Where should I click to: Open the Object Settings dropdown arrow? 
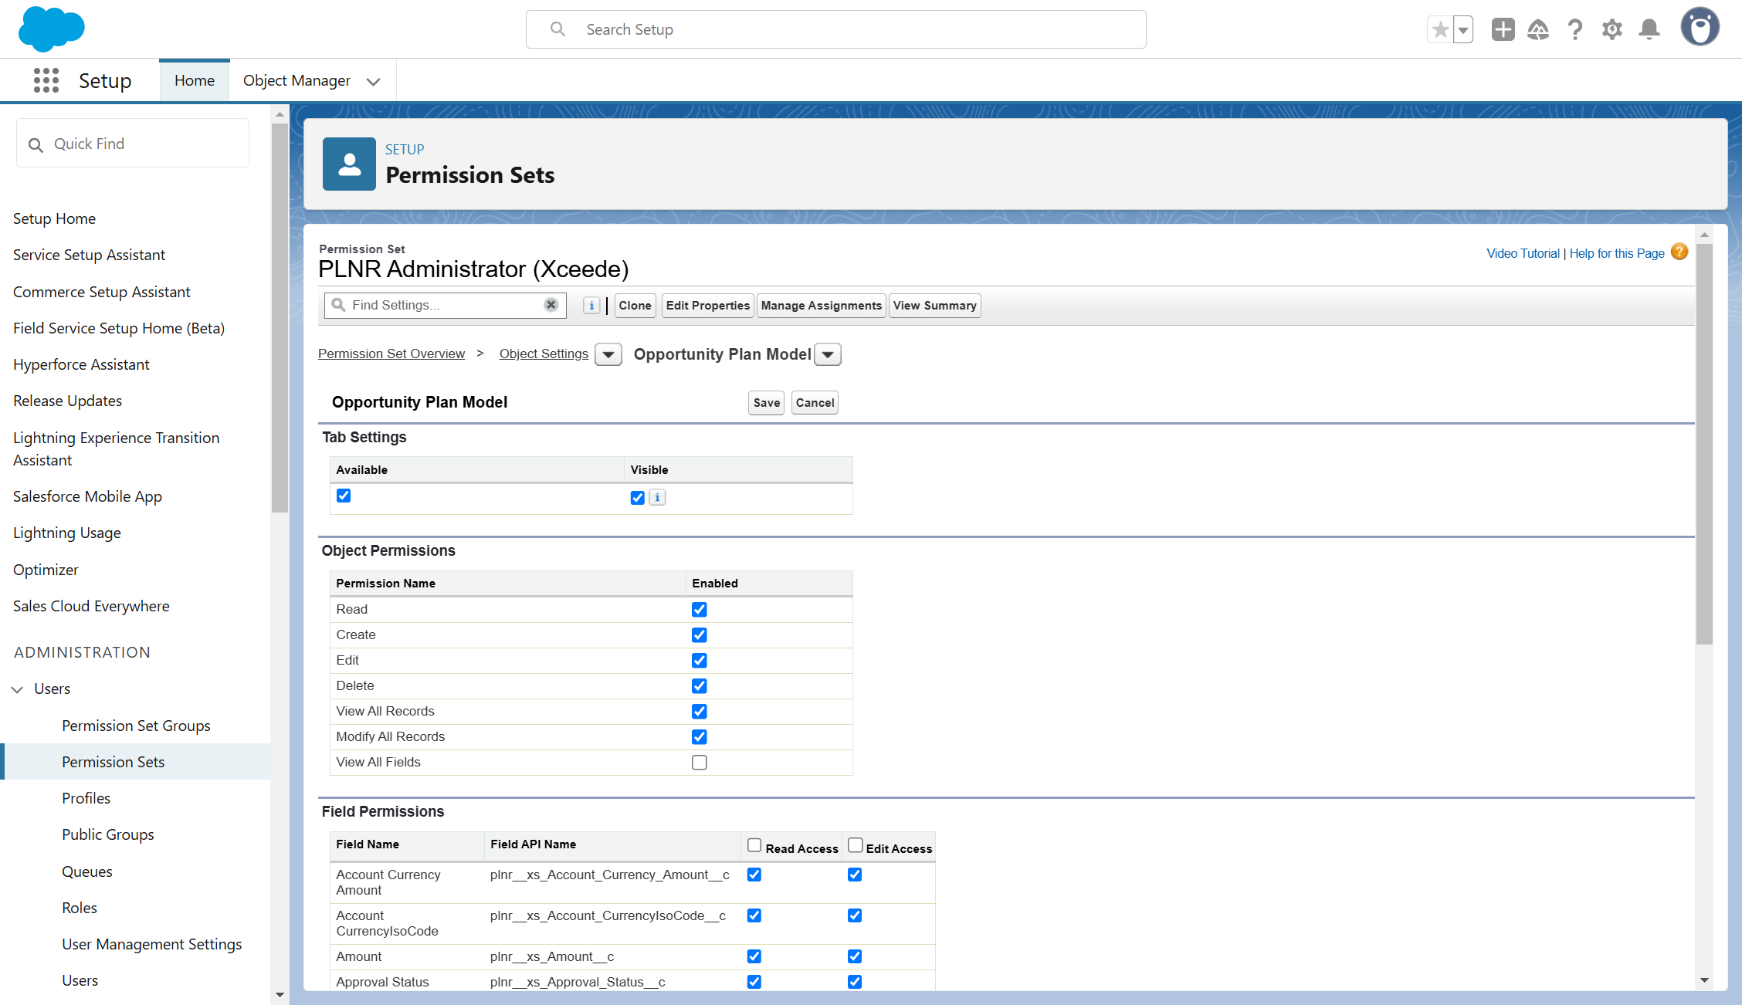point(608,354)
